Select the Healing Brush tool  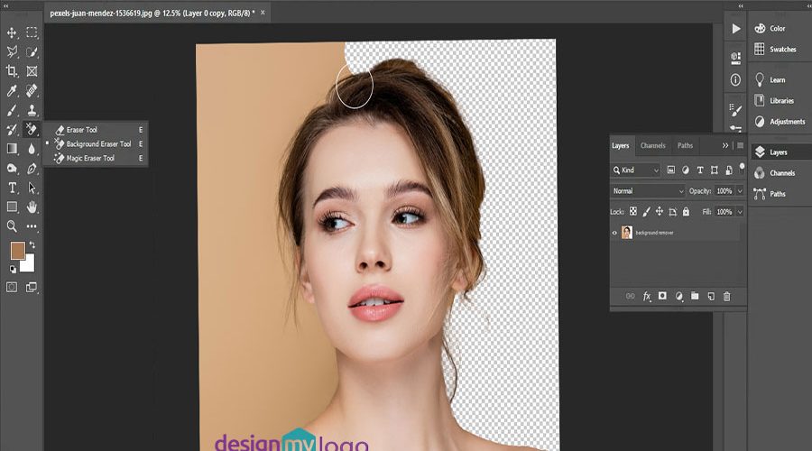coord(32,90)
